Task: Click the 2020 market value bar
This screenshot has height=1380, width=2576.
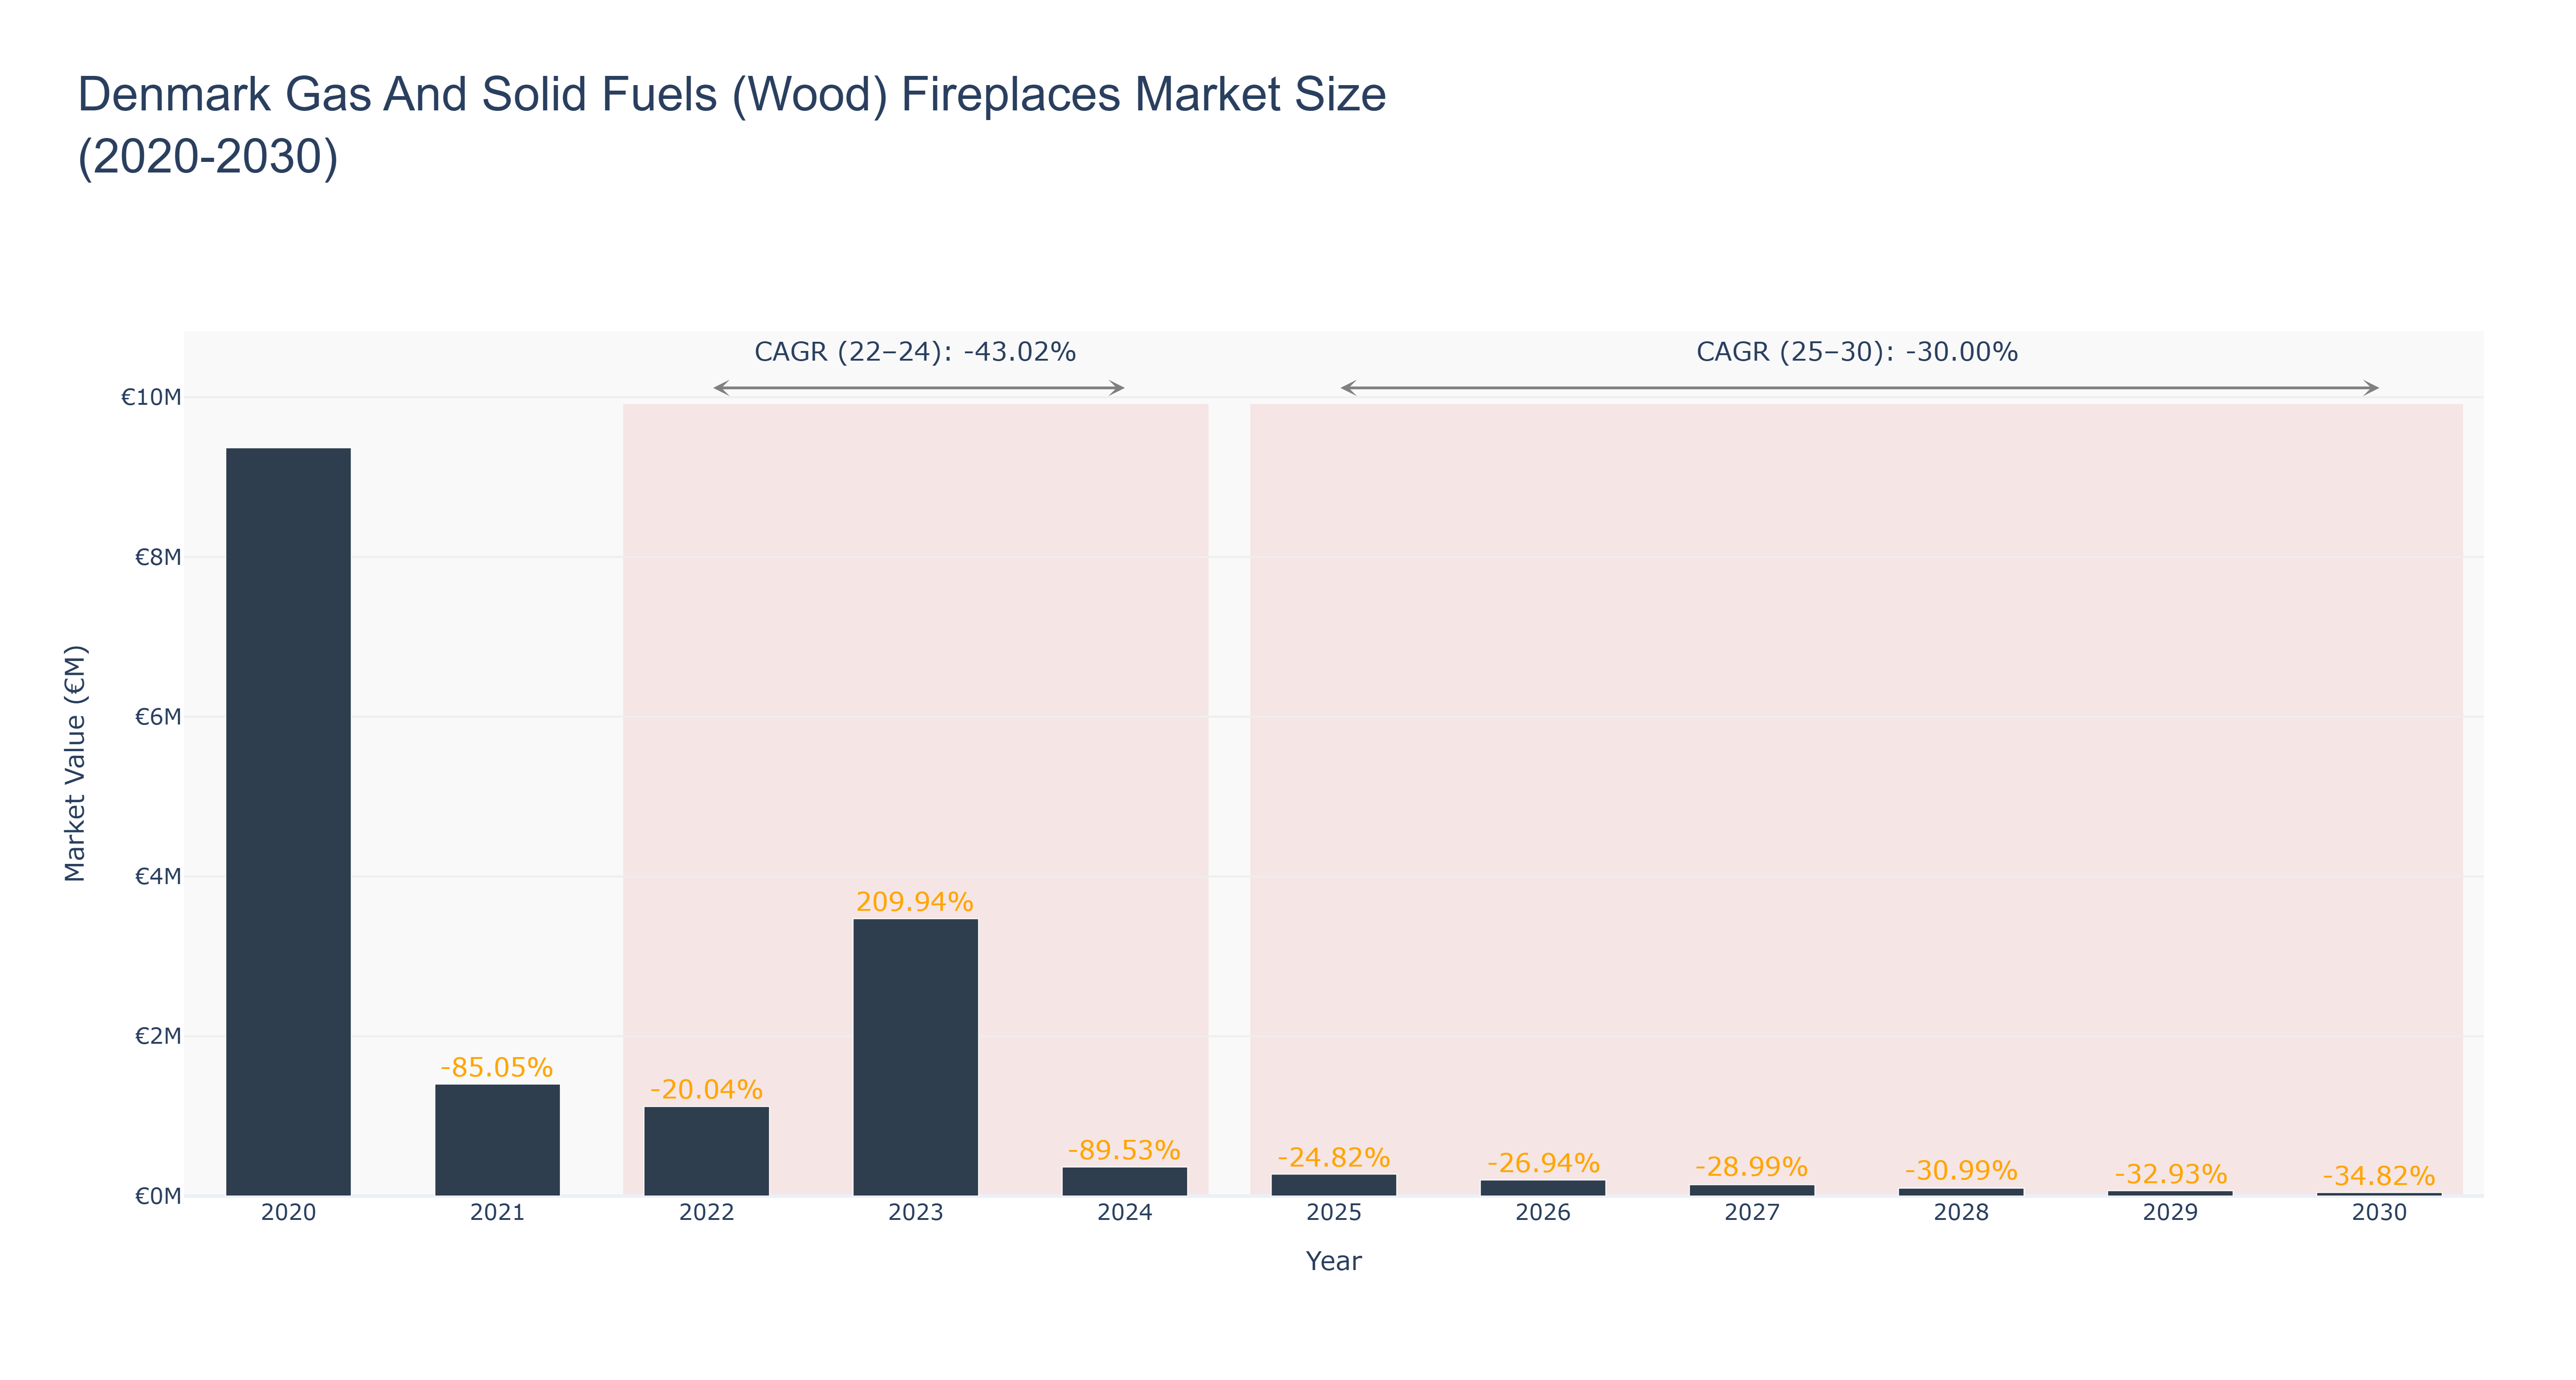Action: coord(288,821)
